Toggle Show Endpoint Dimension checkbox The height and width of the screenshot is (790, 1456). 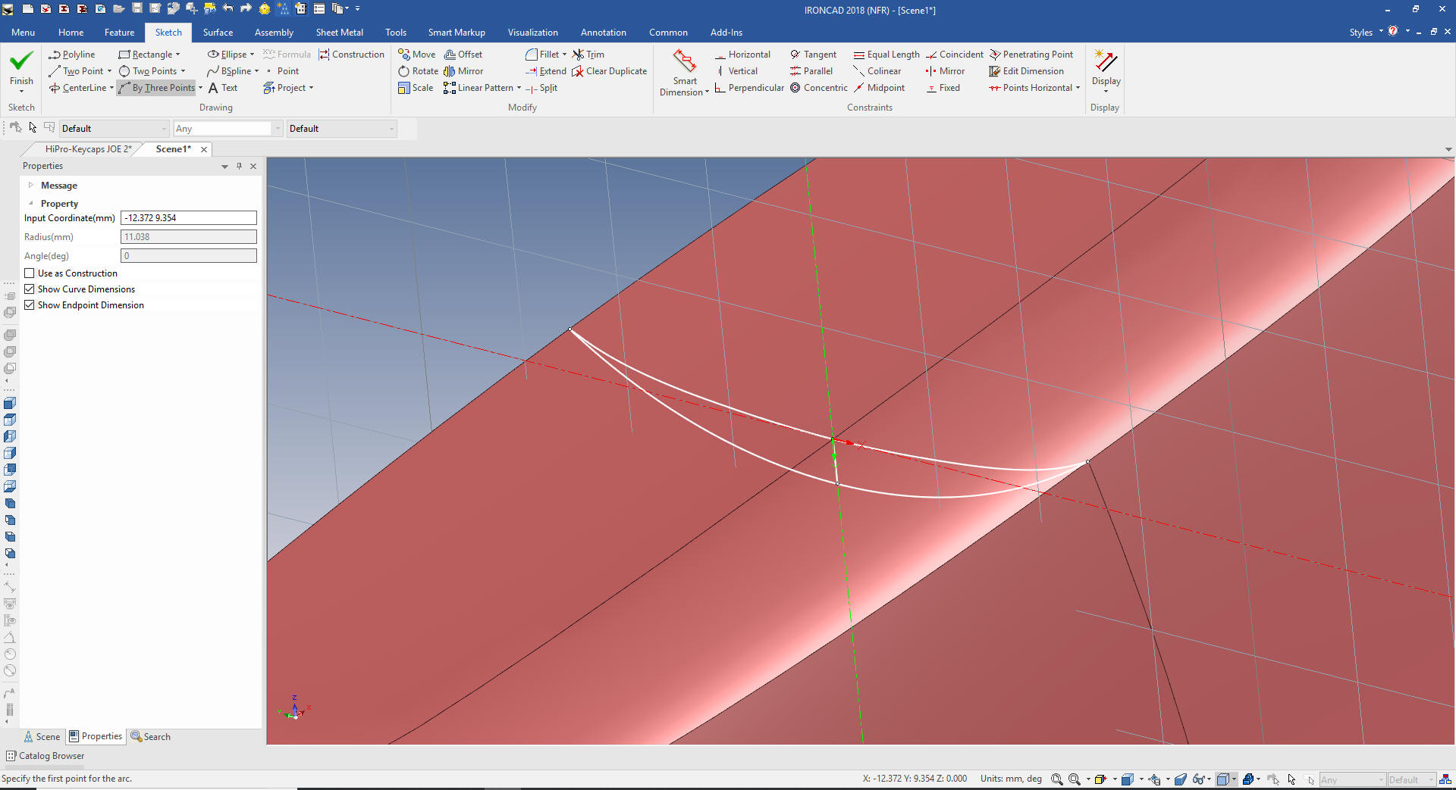(x=30, y=305)
